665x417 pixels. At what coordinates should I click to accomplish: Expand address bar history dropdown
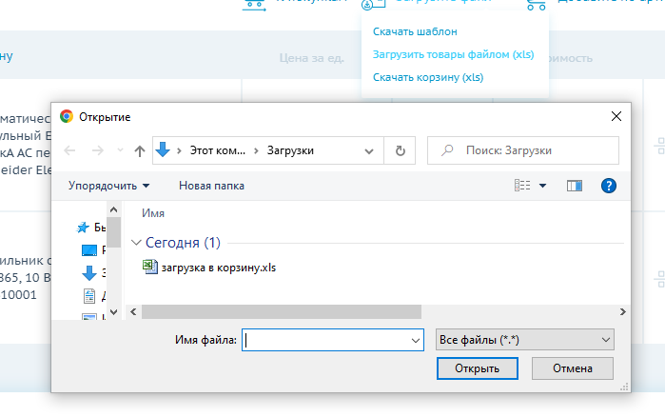tap(369, 151)
